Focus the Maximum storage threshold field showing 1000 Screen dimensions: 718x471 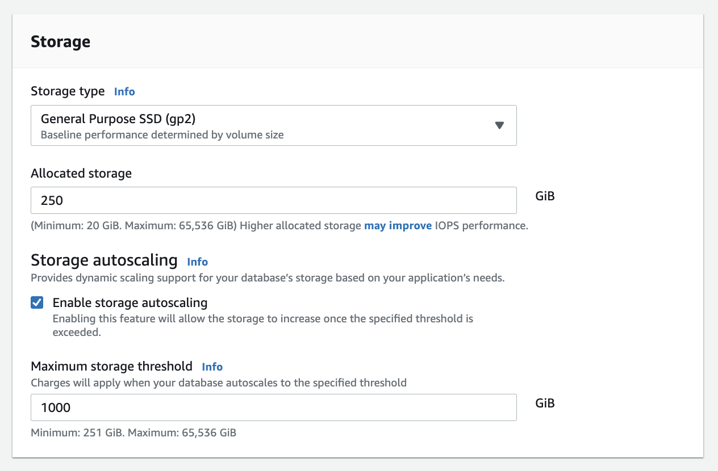(x=273, y=407)
